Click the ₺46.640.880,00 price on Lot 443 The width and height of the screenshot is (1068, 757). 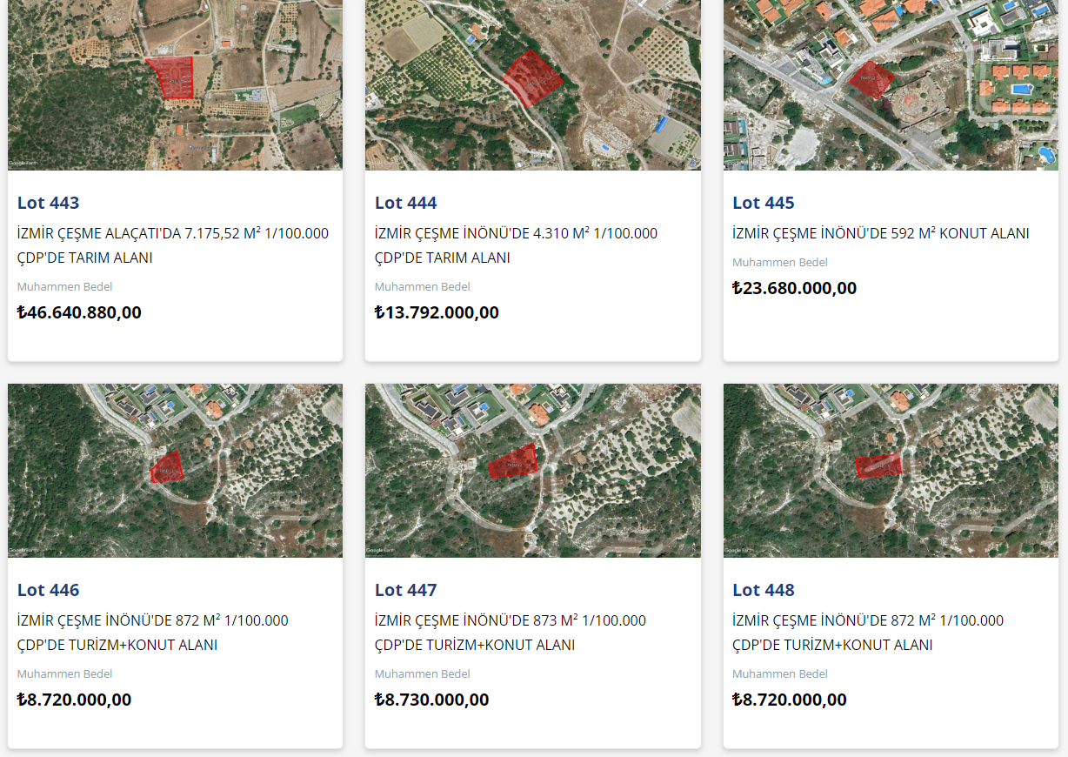(x=79, y=312)
